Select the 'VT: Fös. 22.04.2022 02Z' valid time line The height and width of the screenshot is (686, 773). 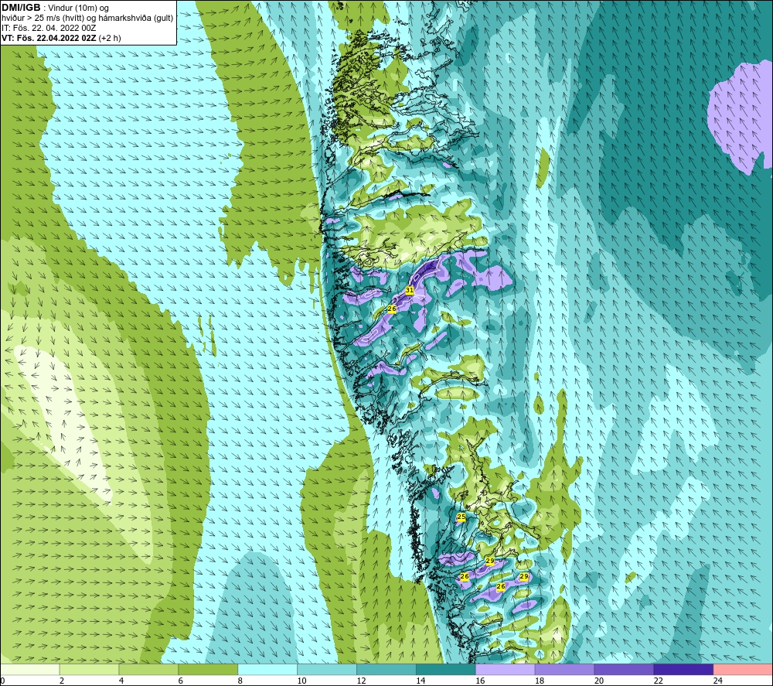[49, 38]
